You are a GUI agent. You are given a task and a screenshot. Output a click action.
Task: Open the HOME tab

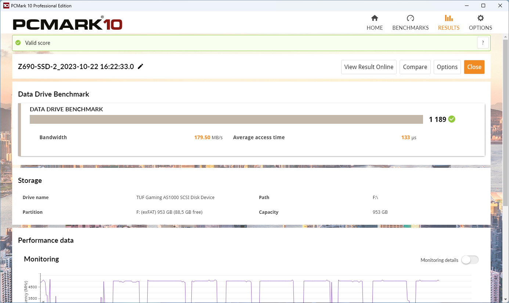(375, 23)
